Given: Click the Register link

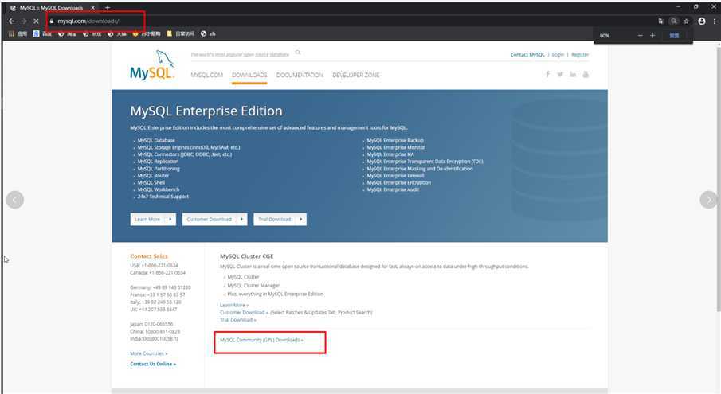Looking at the screenshot, I should point(580,54).
